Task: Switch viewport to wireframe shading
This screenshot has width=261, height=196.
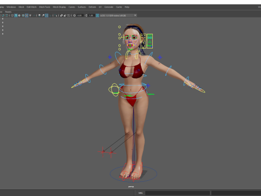Action: click(13, 16)
